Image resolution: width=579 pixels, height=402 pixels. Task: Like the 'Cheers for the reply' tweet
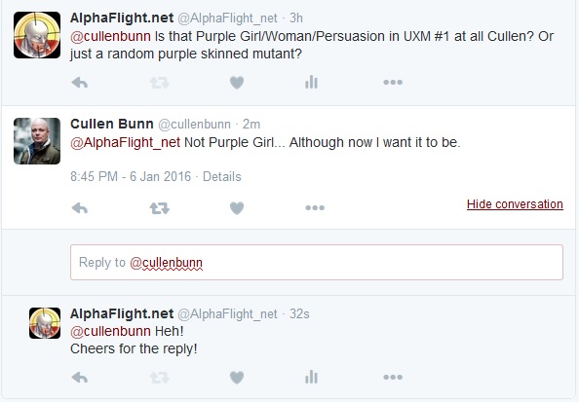point(237,378)
